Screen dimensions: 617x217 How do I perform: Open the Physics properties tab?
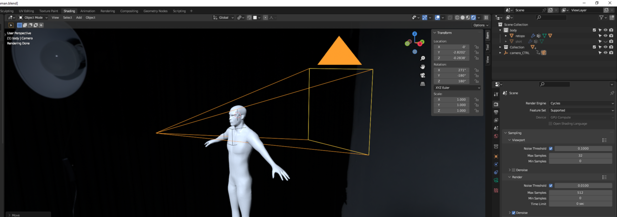pyautogui.click(x=496, y=164)
